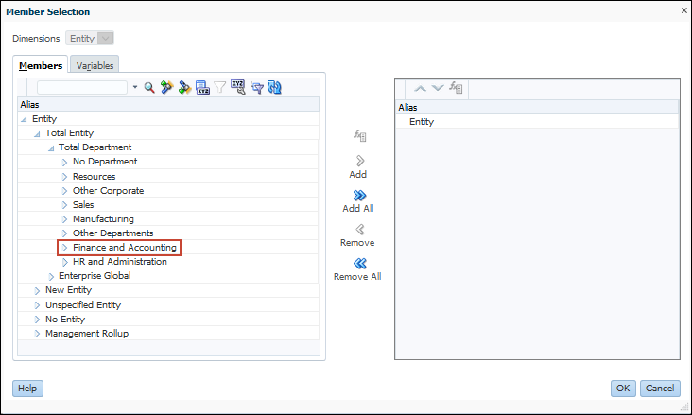Image resolution: width=692 pixels, height=415 pixels.
Task: Expand the HR and Administration node
Action: pyautogui.click(x=64, y=262)
